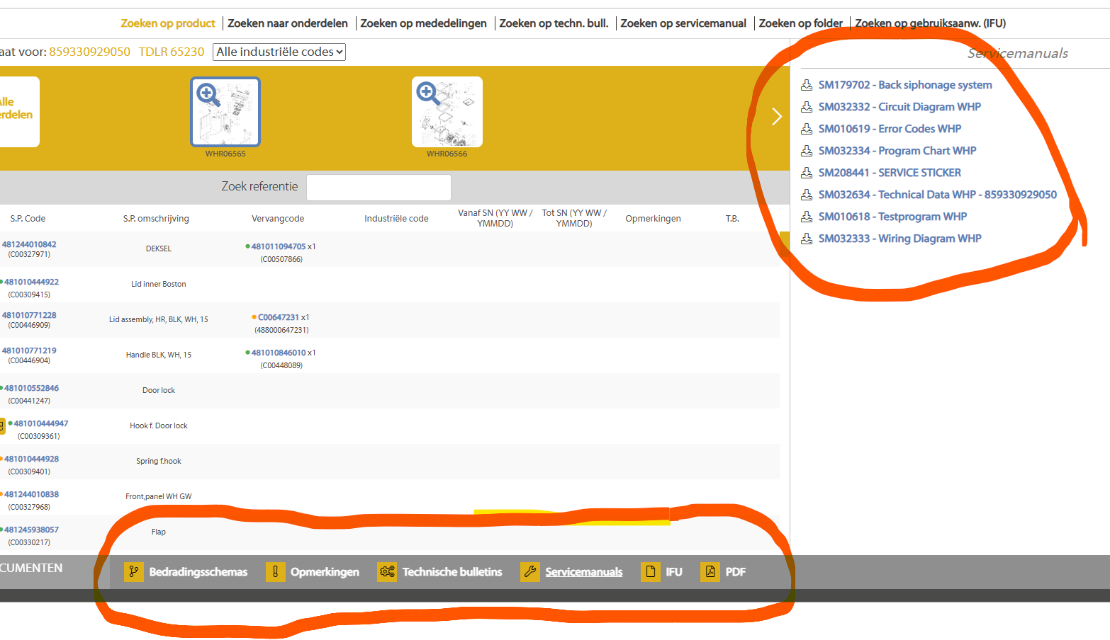Image resolution: width=1110 pixels, height=640 pixels.
Task: Click the product code 859330929050 link
Action: pos(90,52)
